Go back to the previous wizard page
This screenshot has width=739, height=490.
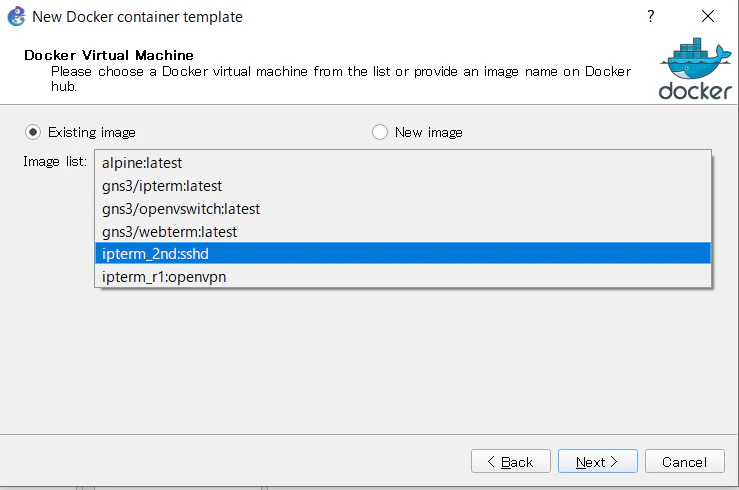511,462
